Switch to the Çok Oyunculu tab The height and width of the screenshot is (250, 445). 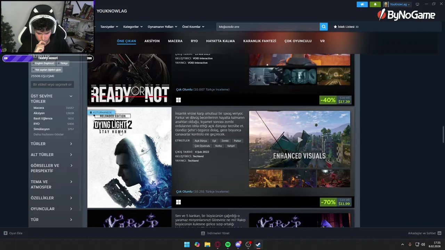coord(298,41)
